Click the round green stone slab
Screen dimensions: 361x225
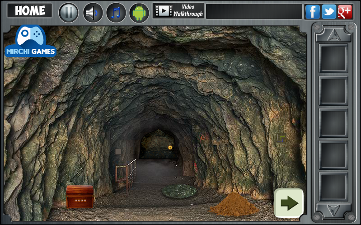pyautogui.click(x=179, y=191)
